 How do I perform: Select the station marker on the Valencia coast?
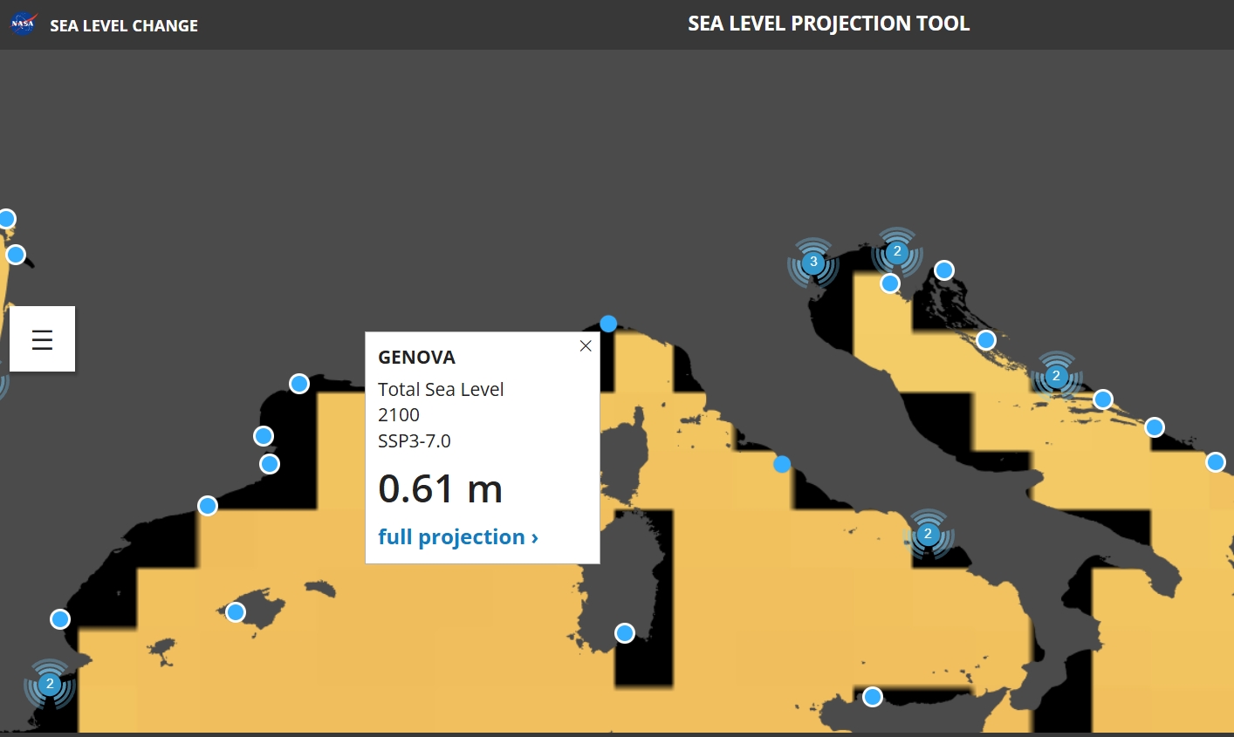[x=60, y=619]
